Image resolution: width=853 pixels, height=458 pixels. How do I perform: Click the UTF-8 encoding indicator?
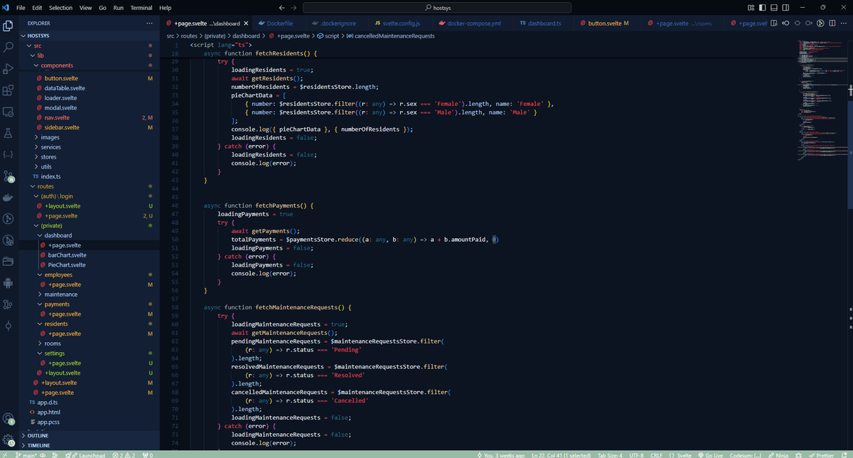tap(636, 454)
